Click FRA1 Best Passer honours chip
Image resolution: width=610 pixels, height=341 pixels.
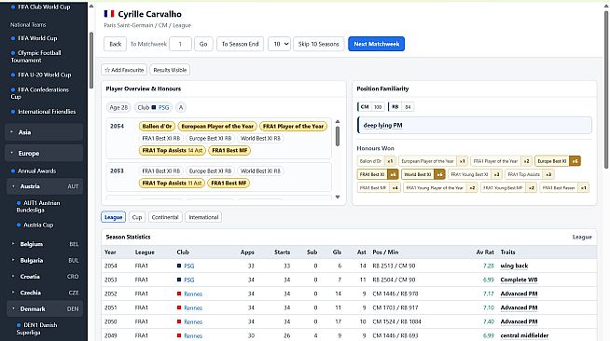point(564,187)
